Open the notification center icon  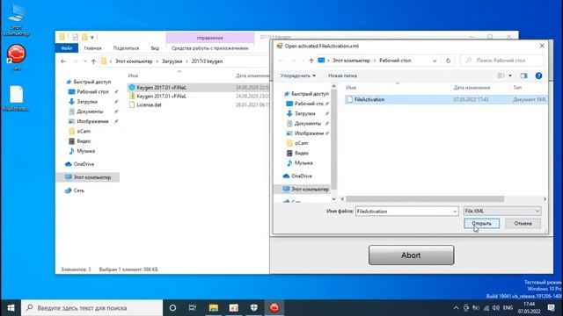click(552, 308)
